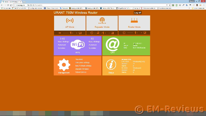
Task: Select the AP Mode antenna icon
Action: pyautogui.click(x=70, y=21)
